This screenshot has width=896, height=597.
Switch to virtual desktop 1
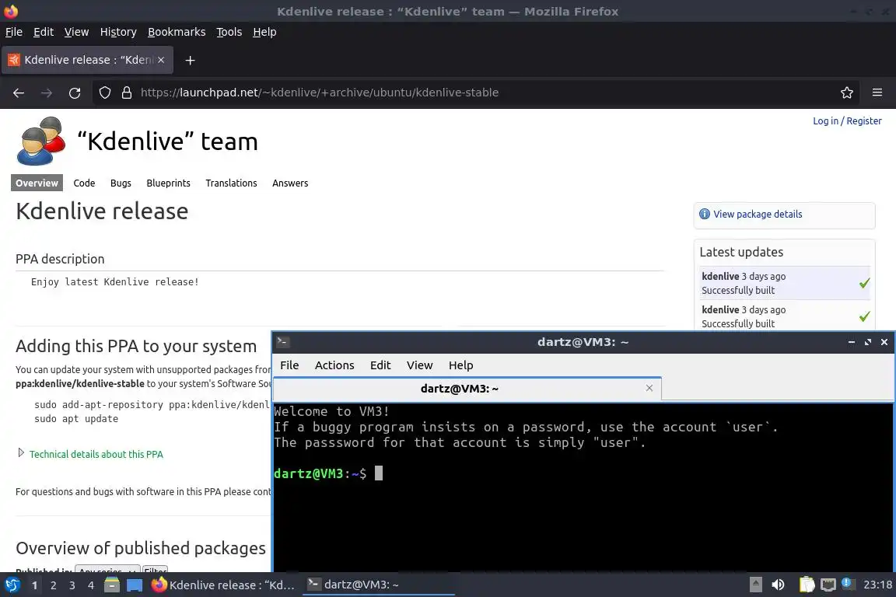point(35,585)
